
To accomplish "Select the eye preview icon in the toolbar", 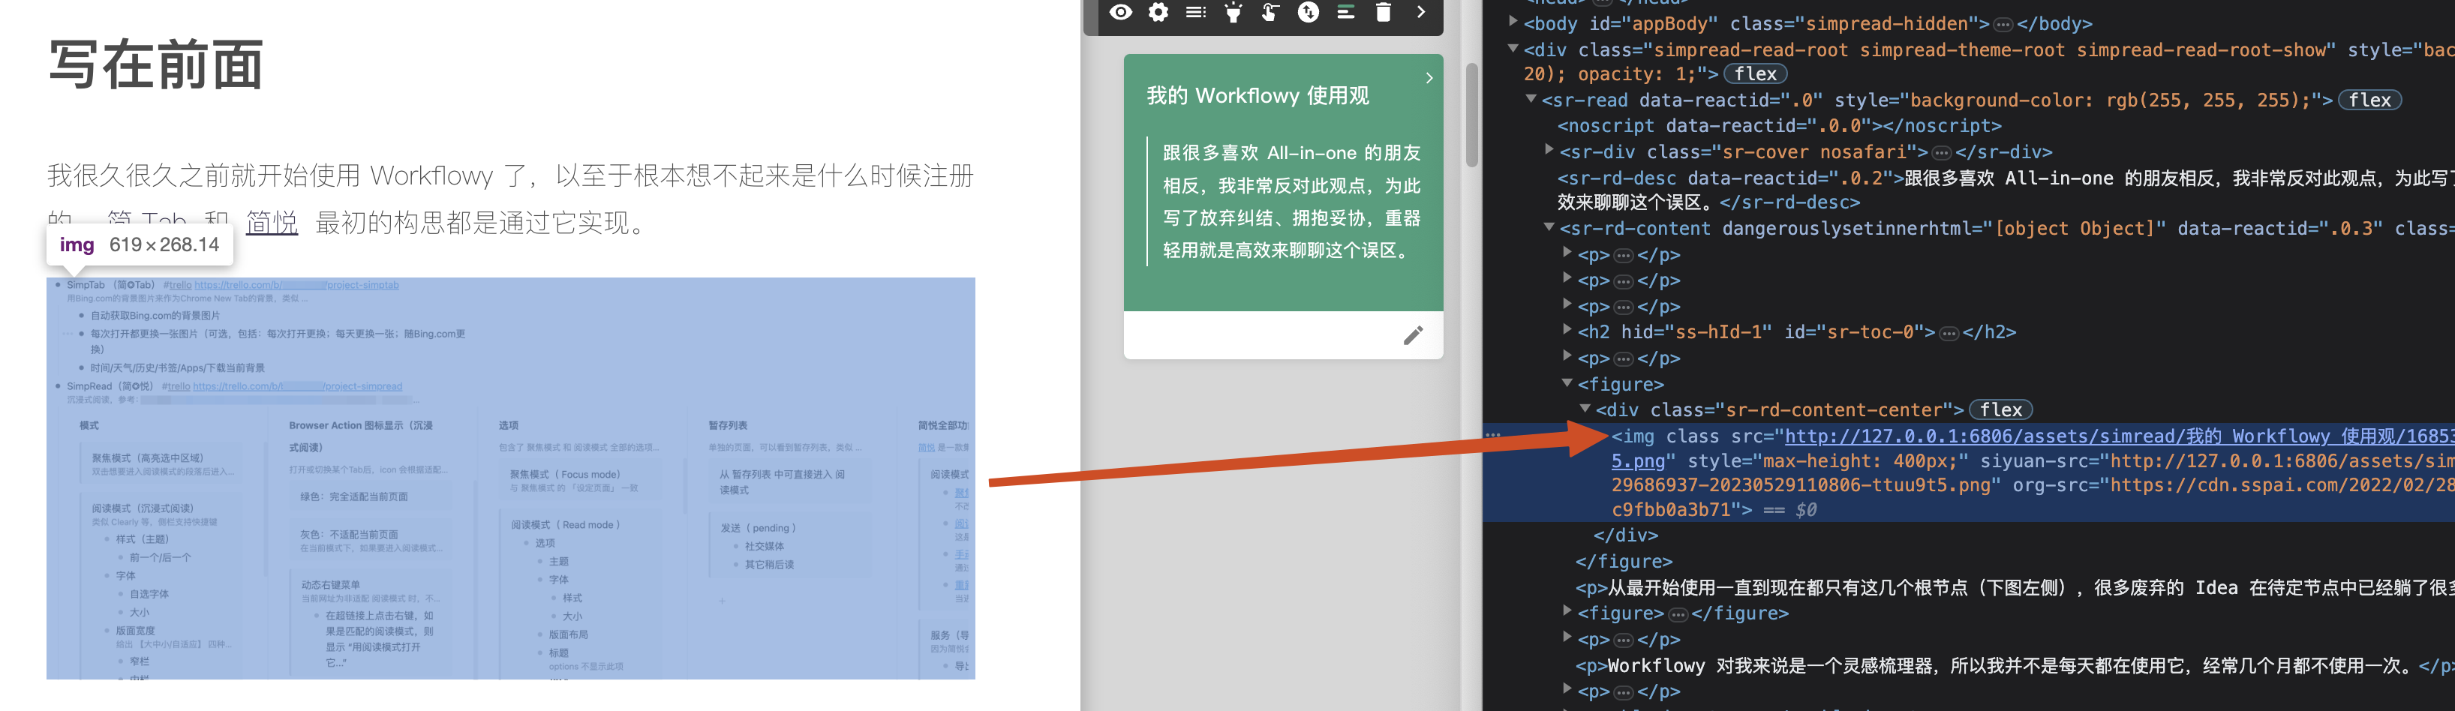I will point(1122,13).
